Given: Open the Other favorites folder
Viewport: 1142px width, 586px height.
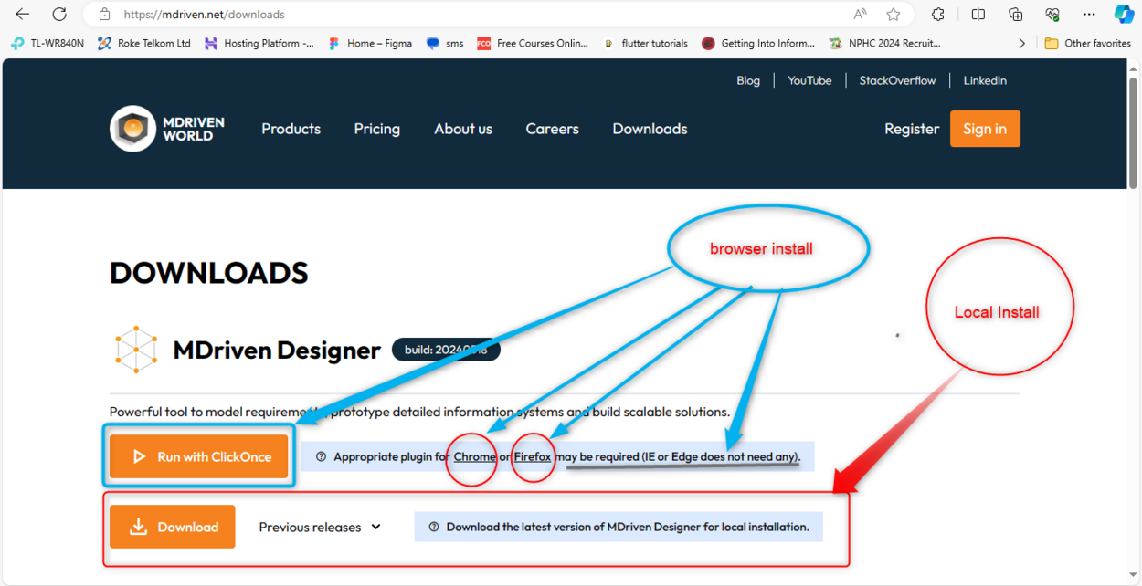Looking at the screenshot, I should click(1088, 43).
